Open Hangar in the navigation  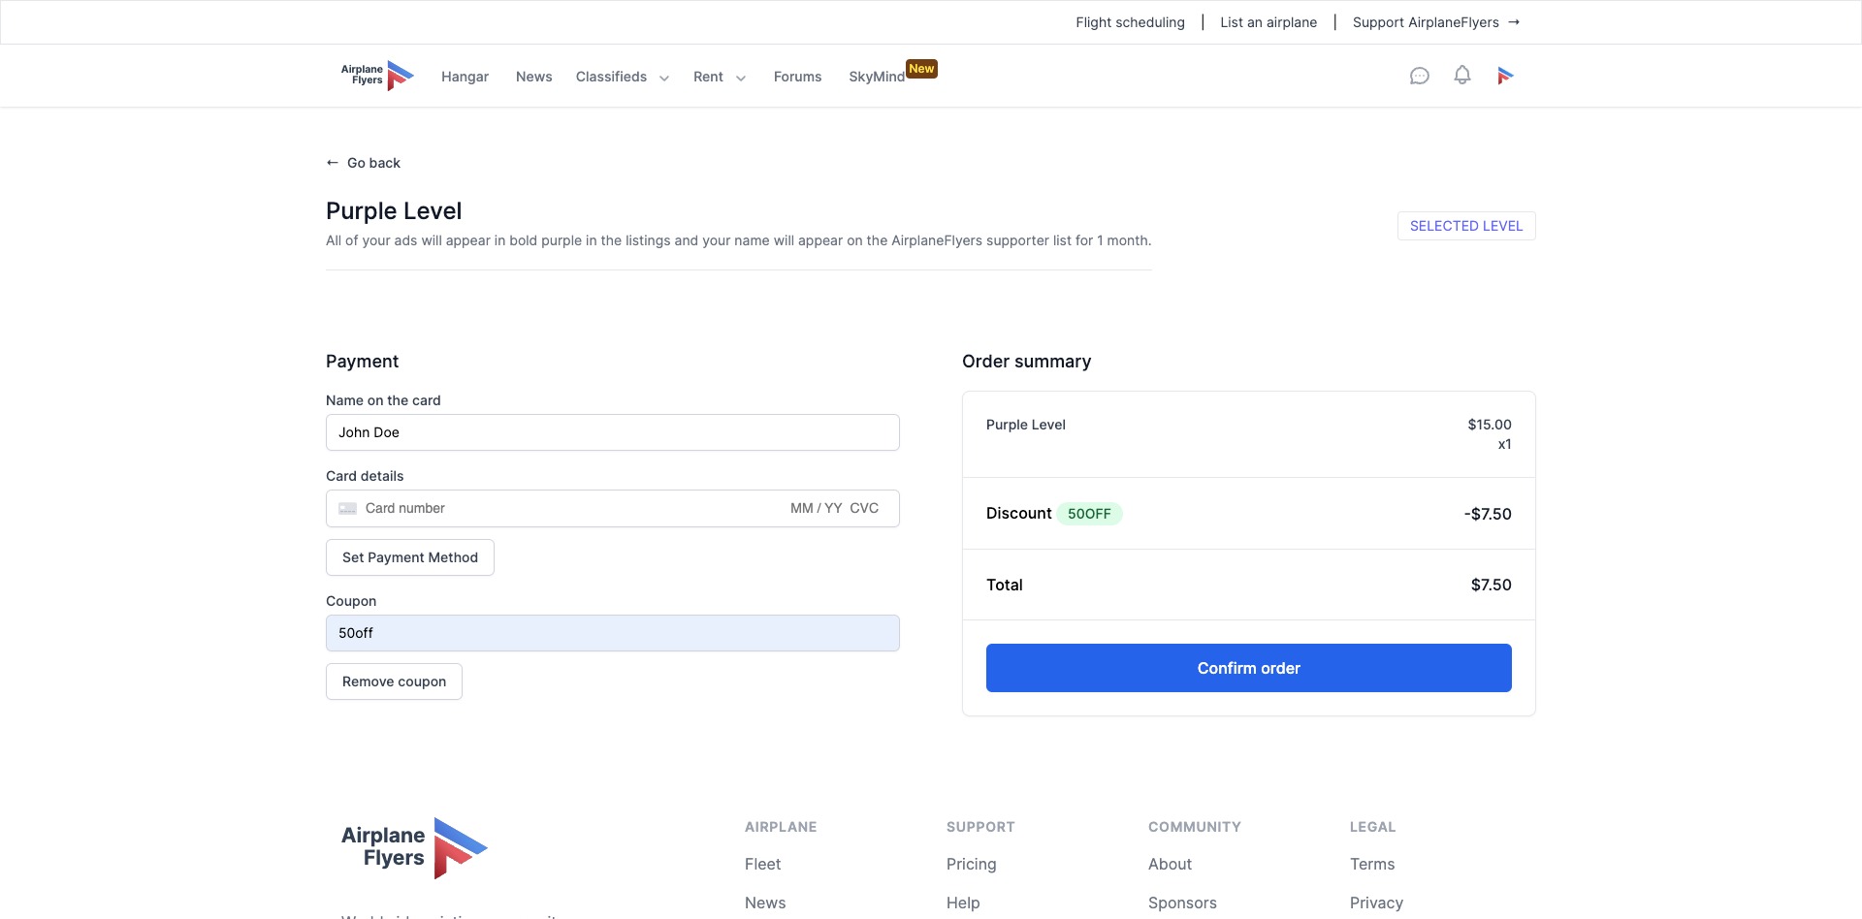point(465,77)
